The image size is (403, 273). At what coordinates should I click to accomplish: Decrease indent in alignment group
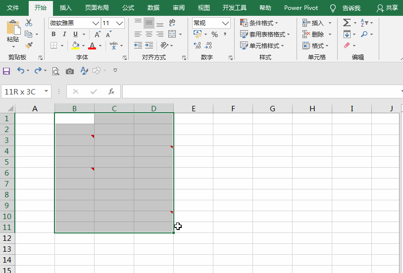click(138, 45)
